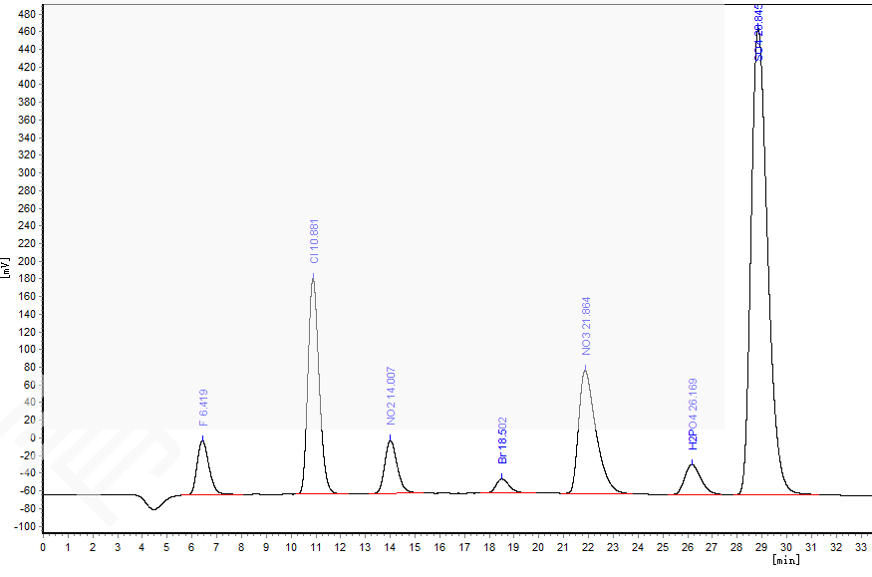This screenshot has width=872, height=577.
Task: Click the apex of the nitrate peak
Action: pos(585,369)
